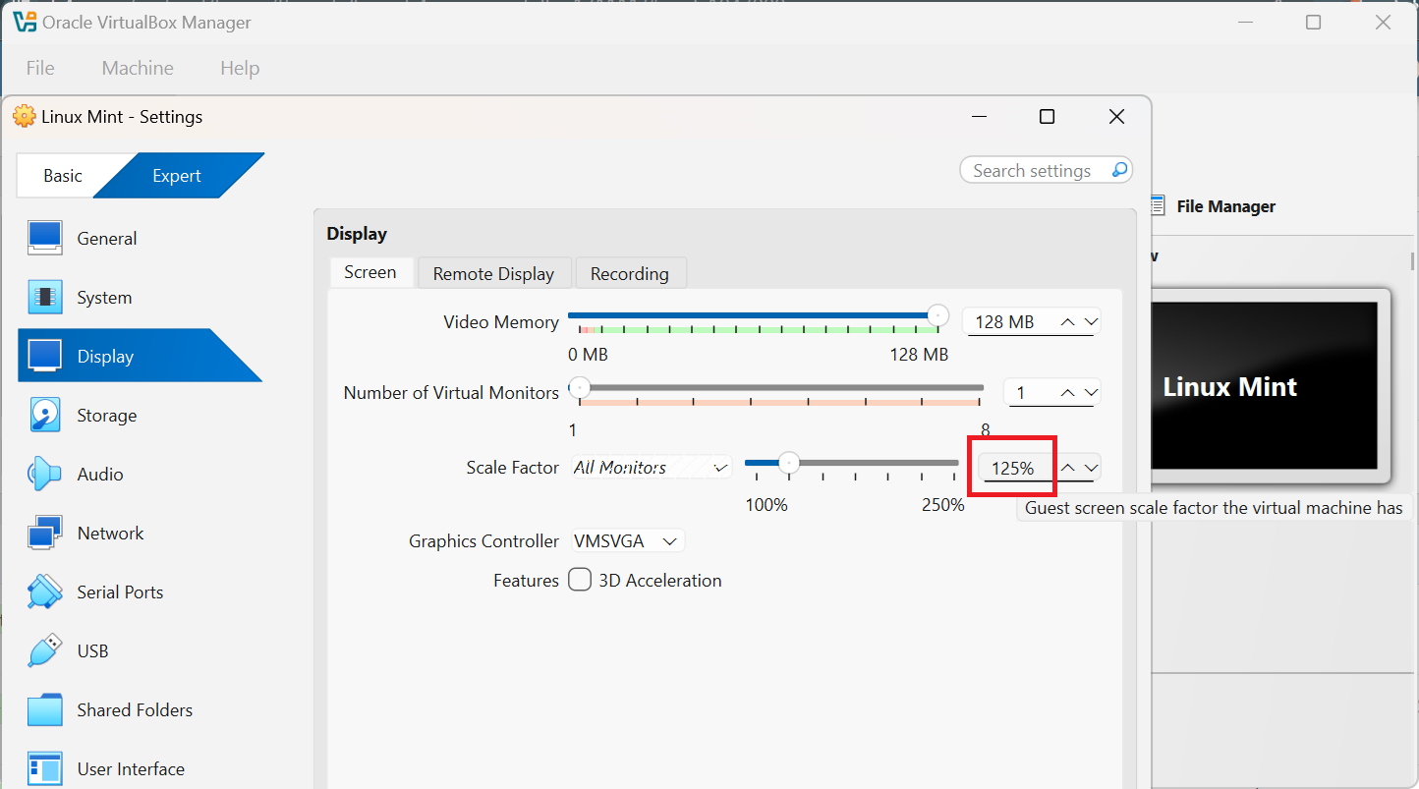Click the Display section heading
Viewport: 1419px width, 789px height.
pos(357,234)
